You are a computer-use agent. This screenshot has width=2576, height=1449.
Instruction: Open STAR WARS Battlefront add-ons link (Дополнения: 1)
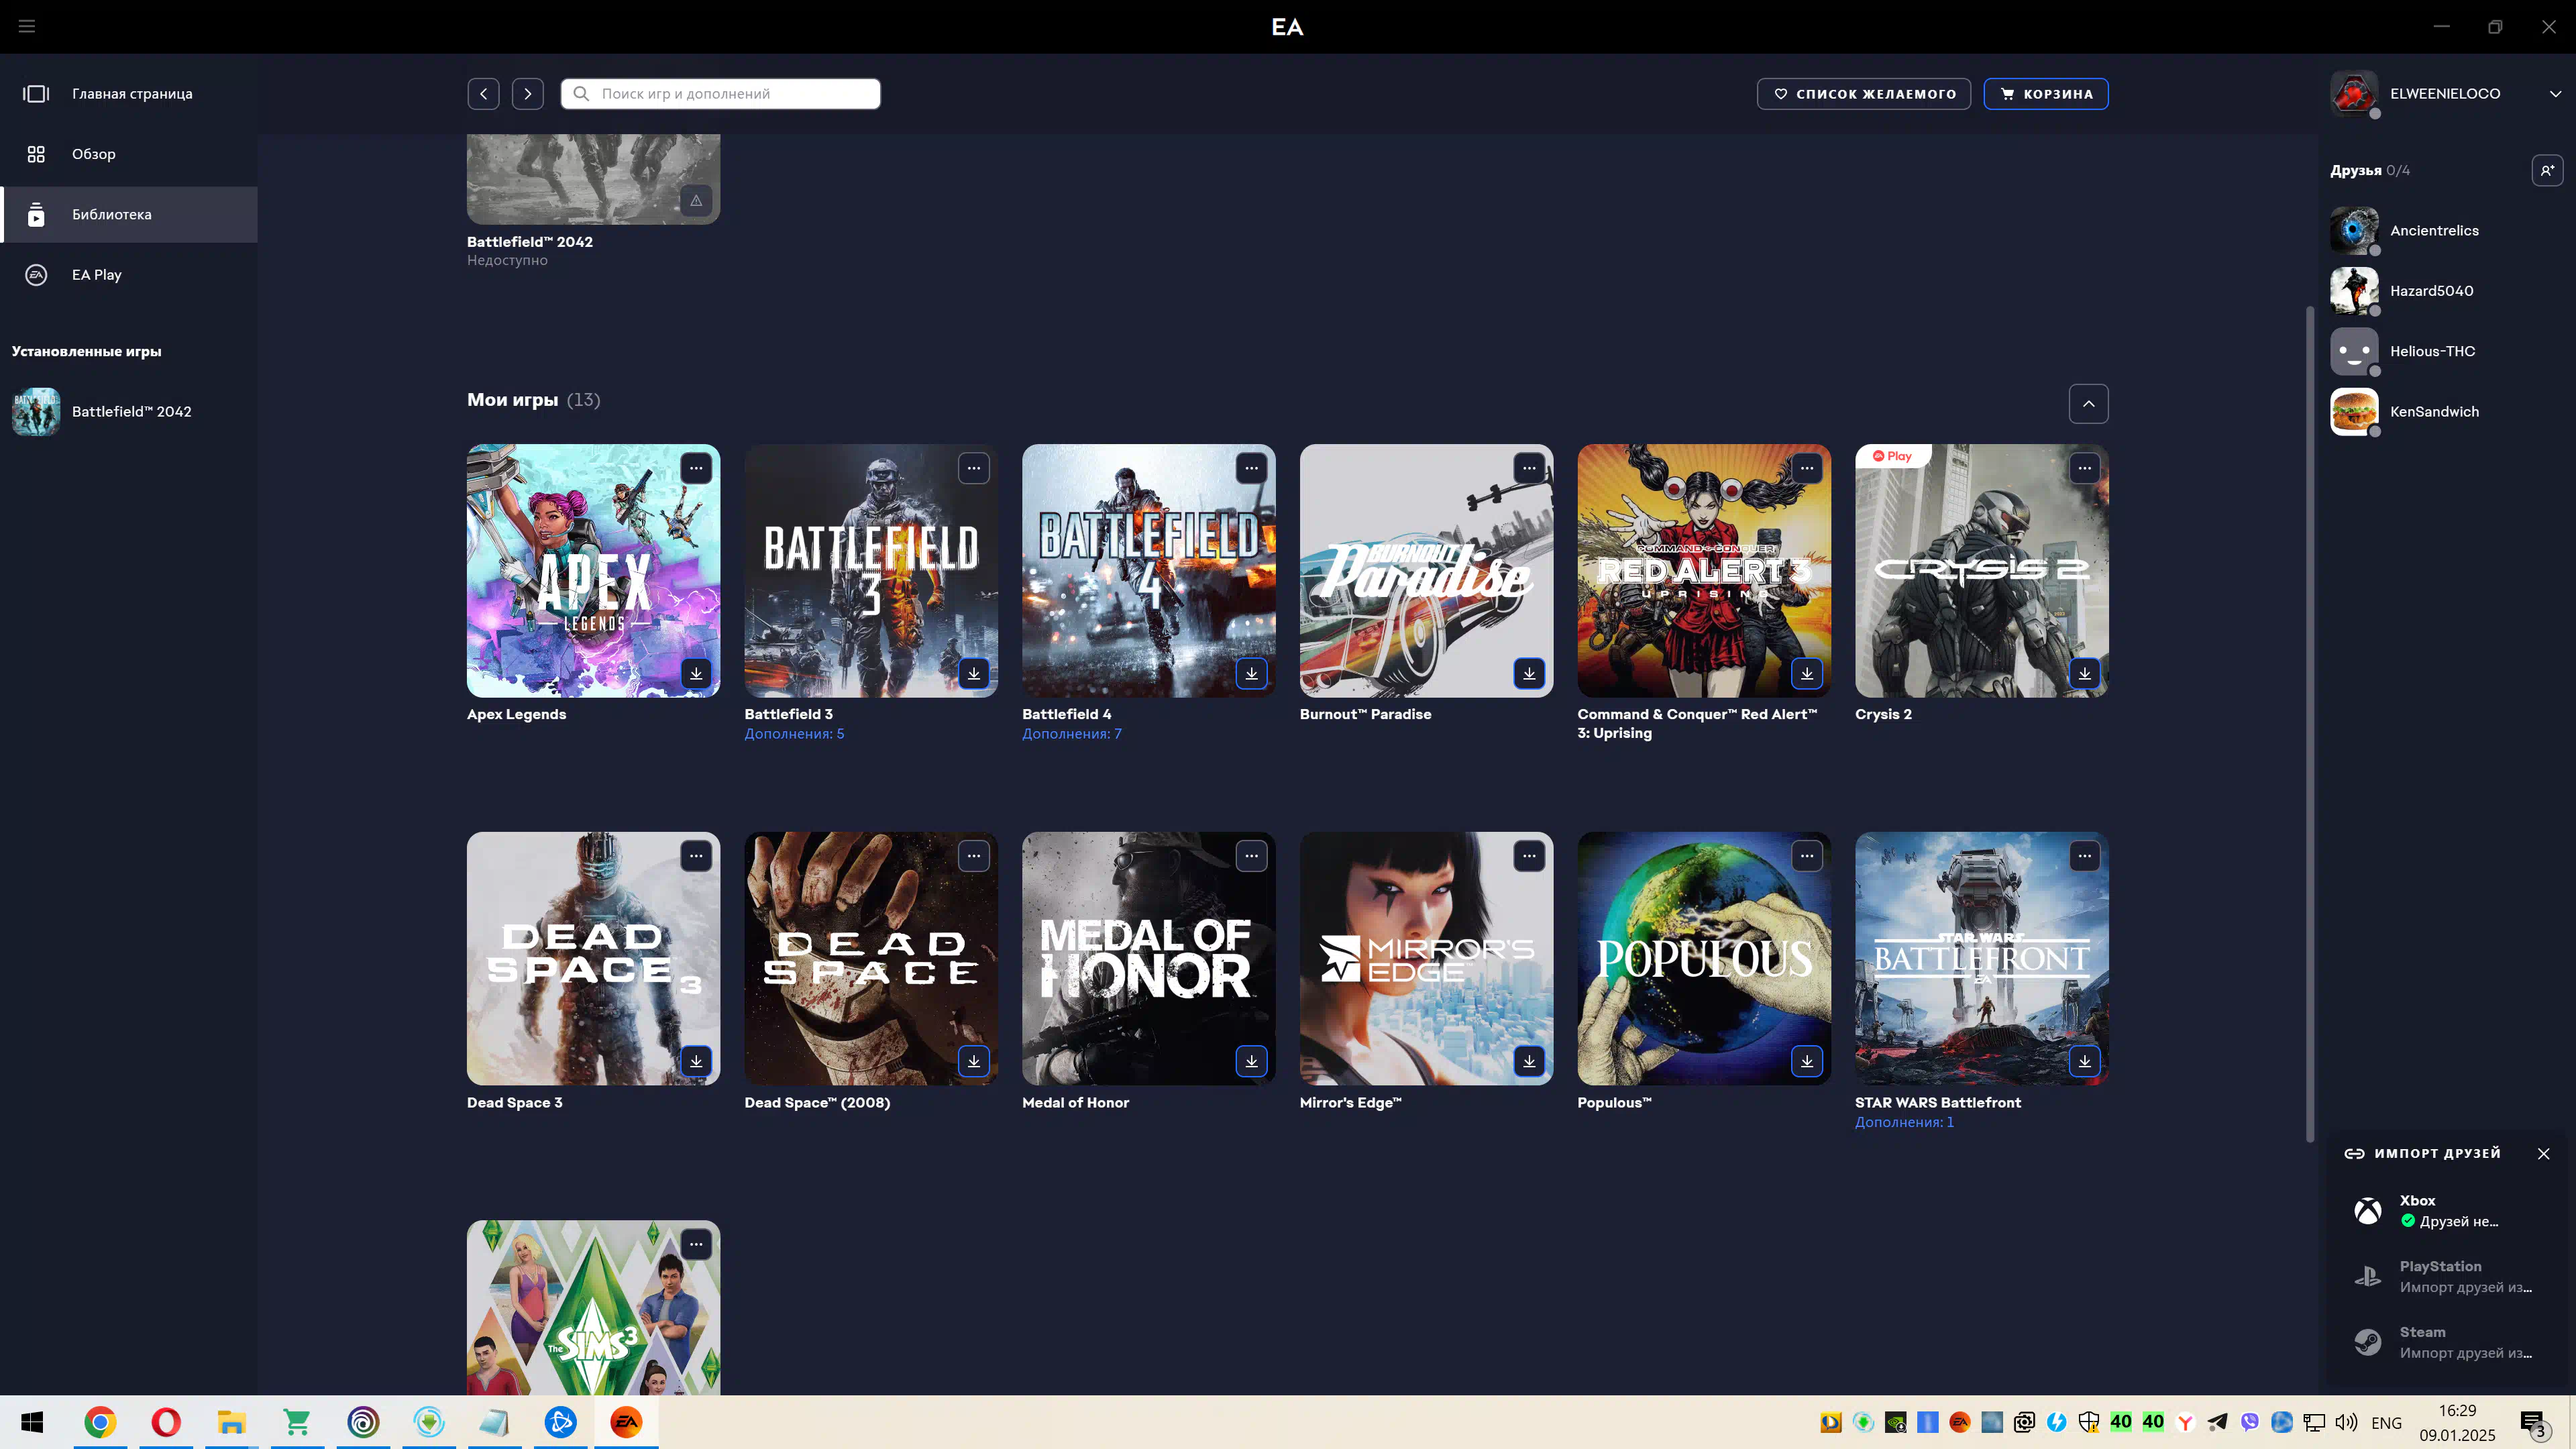[x=1904, y=1122]
